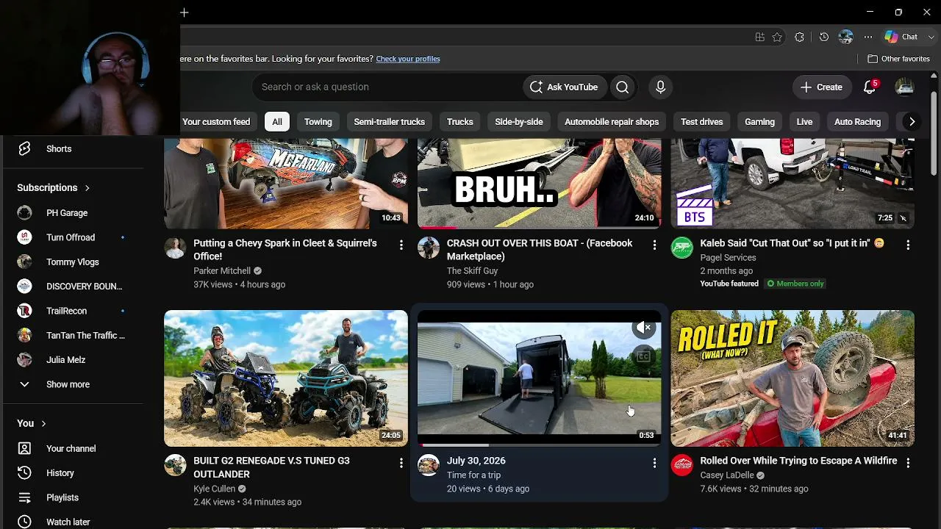The width and height of the screenshot is (941, 529).
Task: Open the BUILT G2 RENEGADE video thumbnail
Action: (286, 378)
